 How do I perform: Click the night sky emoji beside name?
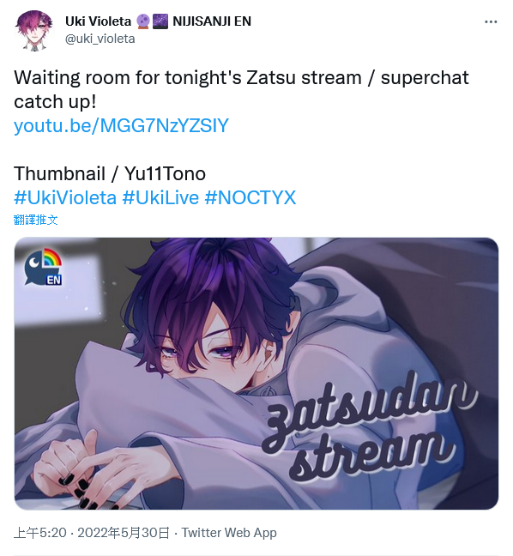click(x=160, y=21)
